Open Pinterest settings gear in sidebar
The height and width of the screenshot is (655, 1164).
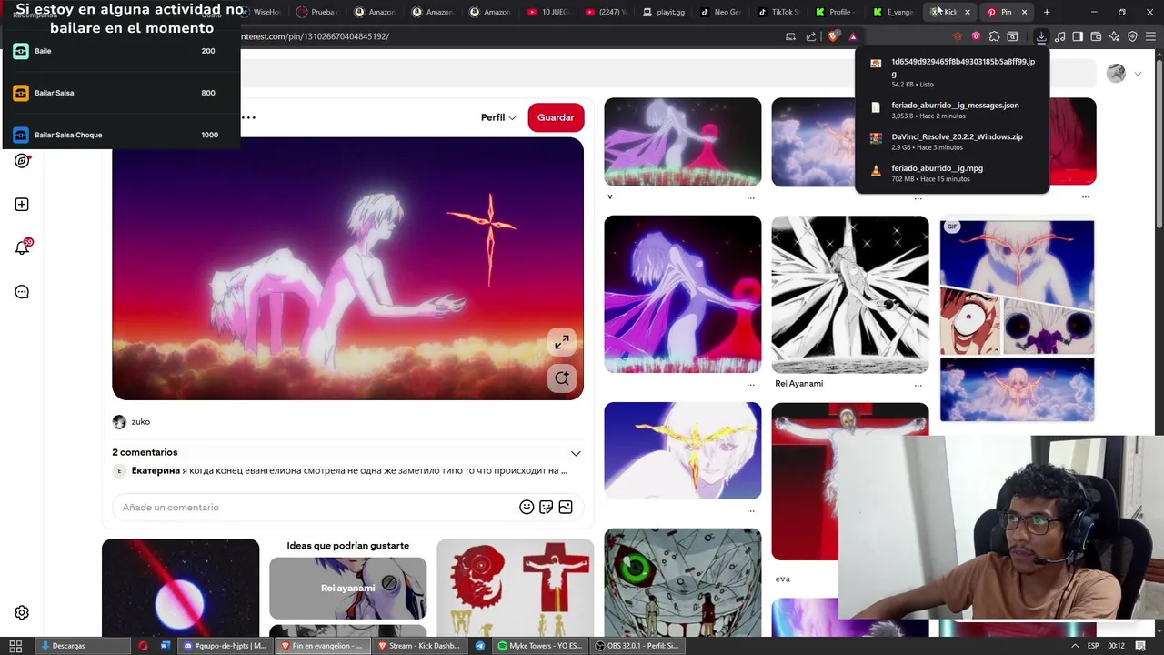[x=22, y=613]
